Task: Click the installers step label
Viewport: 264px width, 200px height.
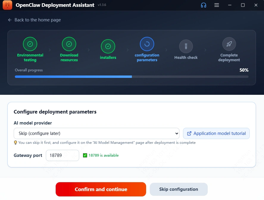Action: click(x=108, y=57)
